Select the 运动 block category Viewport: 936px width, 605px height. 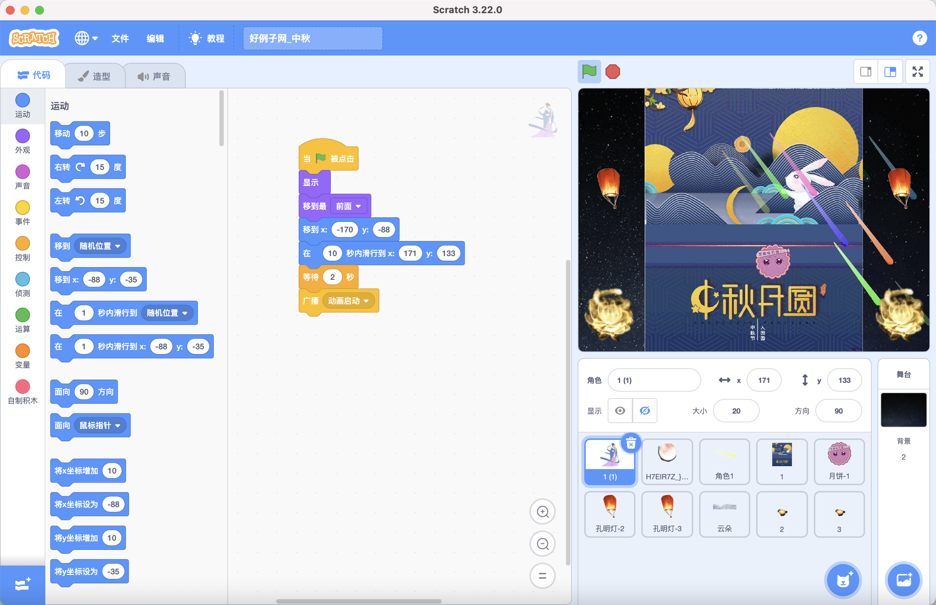click(x=22, y=105)
